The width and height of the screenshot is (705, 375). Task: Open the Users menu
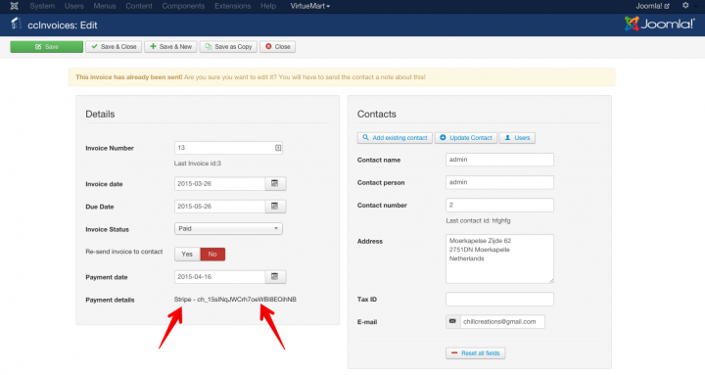coord(74,6)
